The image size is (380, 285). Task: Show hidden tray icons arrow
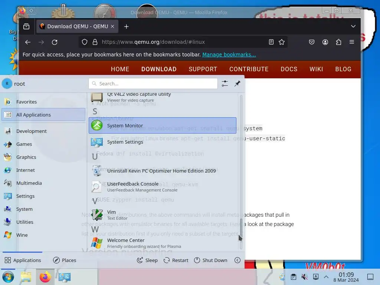326,277
